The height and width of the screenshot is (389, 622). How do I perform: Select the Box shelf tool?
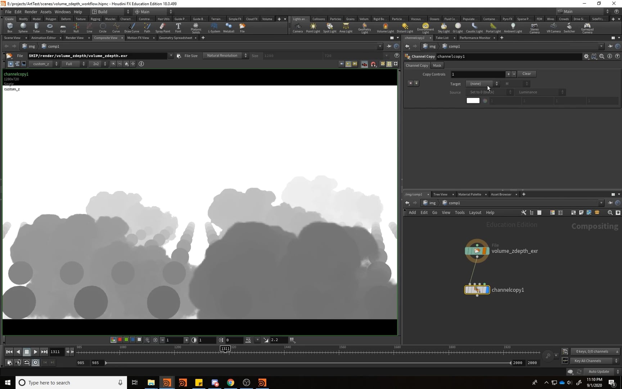tap(10, 28)
